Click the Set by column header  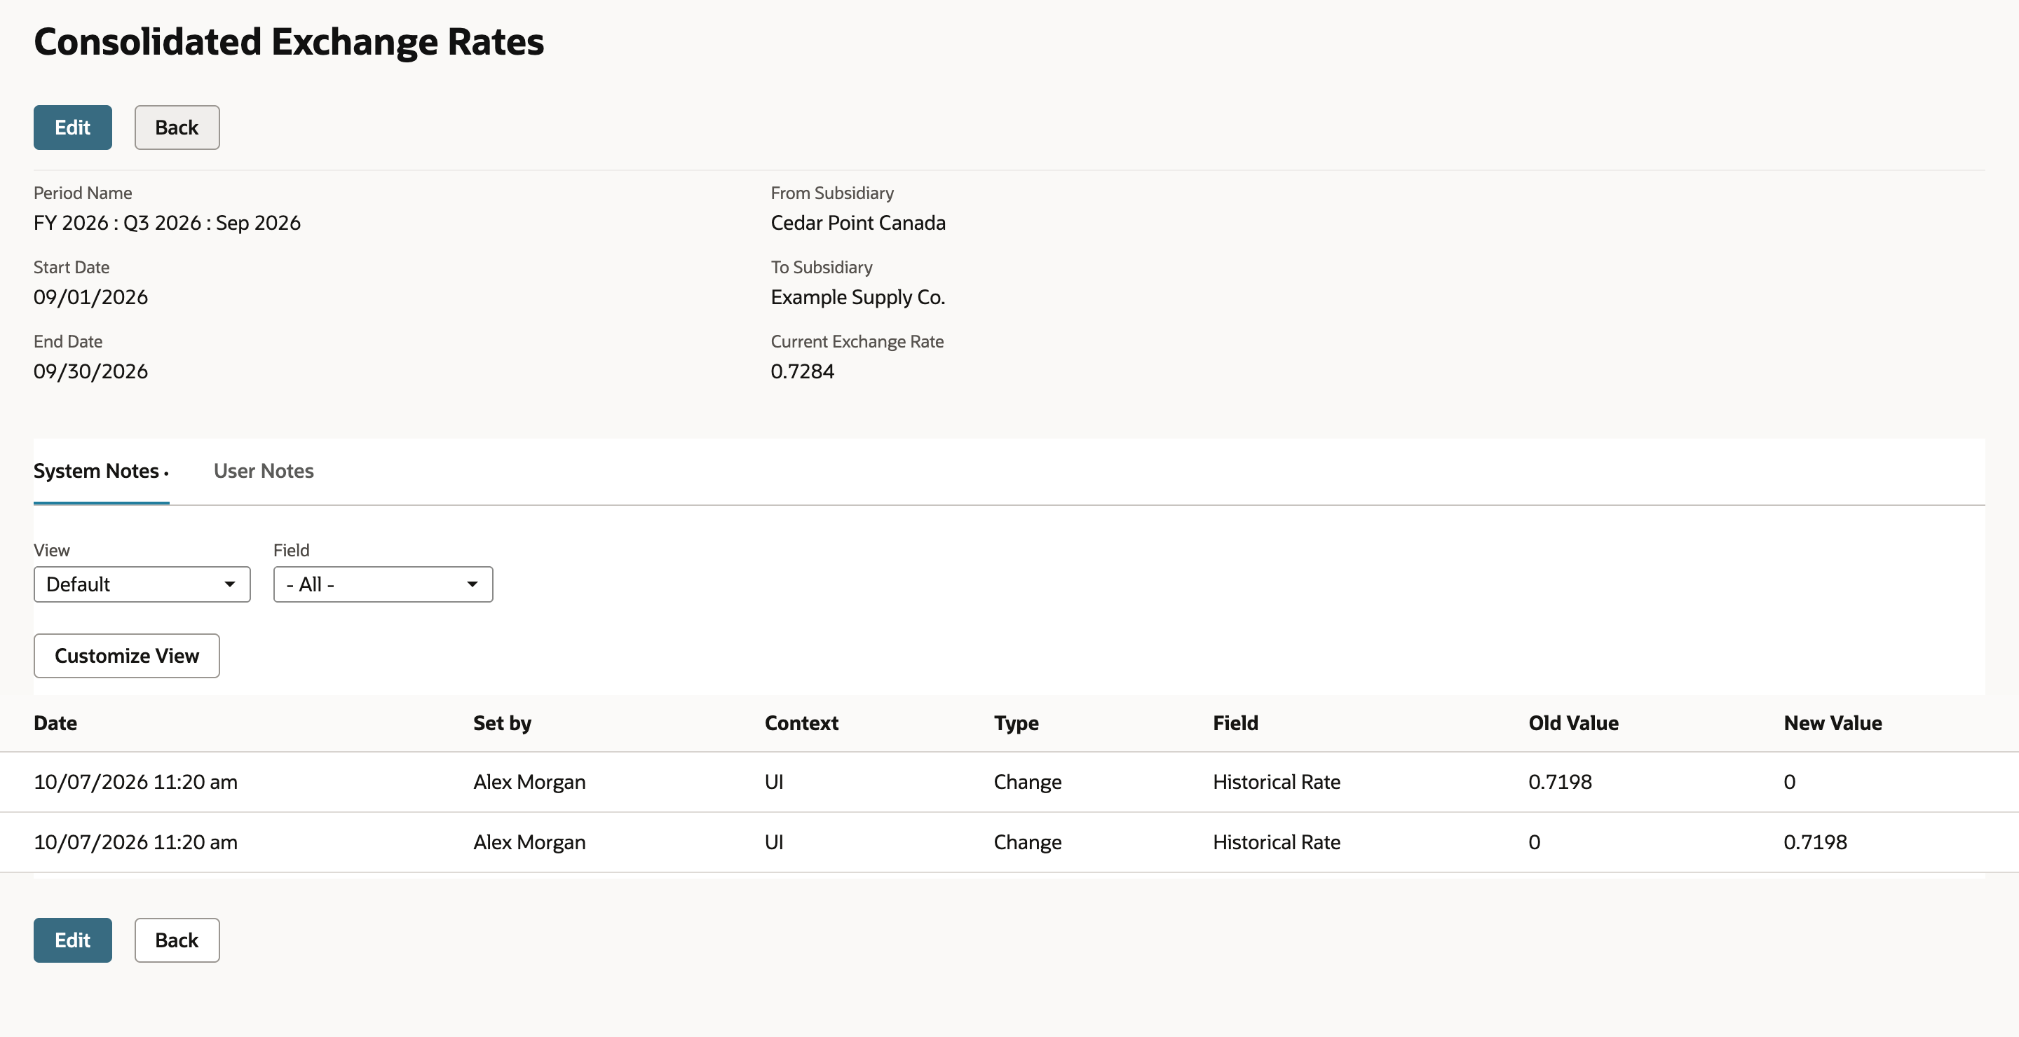point(503,723)
